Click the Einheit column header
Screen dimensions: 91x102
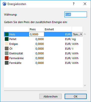[x=58, y=29]
